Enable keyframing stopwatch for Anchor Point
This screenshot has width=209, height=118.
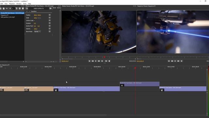(50, 26)
